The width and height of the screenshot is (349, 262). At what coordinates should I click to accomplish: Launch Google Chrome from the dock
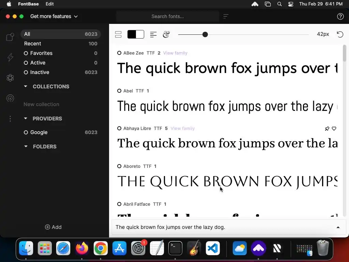pos(101,248)
